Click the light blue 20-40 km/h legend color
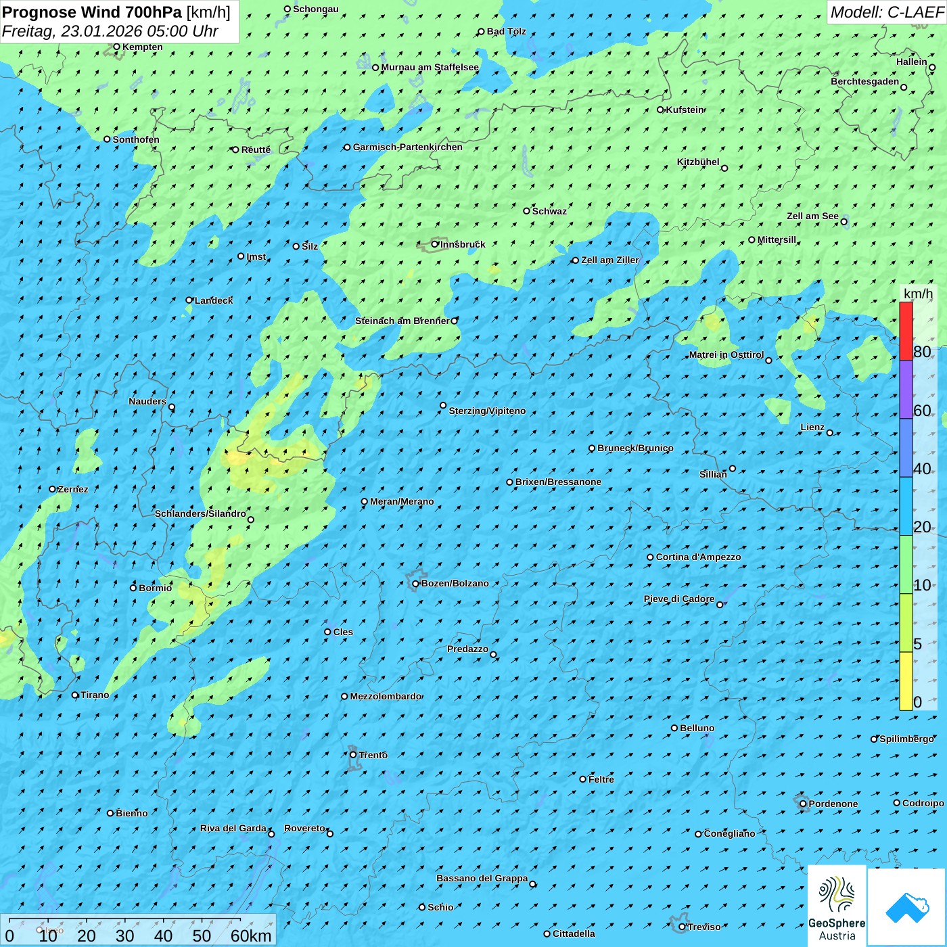 click(x=906, y=507)
